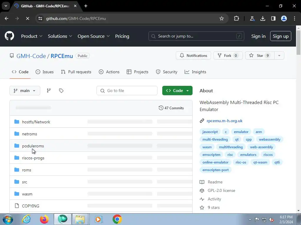Click the emscripten-port topic tag
Viewport: 301px width, 225px height.
[215, 170]
